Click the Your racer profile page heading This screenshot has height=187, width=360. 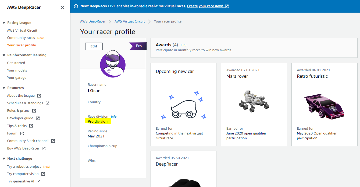pos(108,32)
